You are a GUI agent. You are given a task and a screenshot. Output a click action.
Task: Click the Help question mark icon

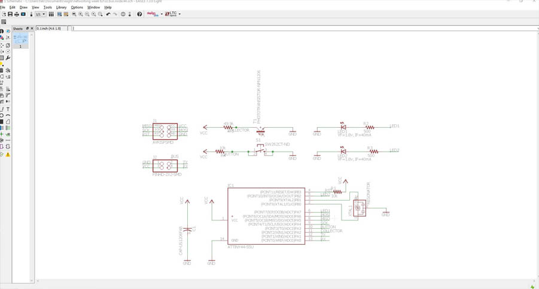click(x=139, y=14)
